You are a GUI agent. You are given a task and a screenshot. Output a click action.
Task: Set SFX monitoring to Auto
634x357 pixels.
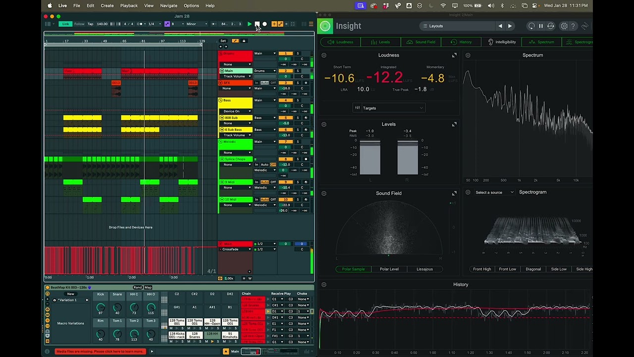pyautogui.click(x=264, y=83)
